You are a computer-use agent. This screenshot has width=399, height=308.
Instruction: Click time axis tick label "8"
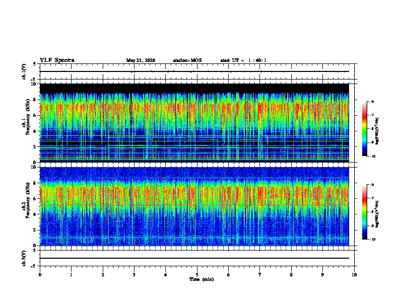pos(291,275)
